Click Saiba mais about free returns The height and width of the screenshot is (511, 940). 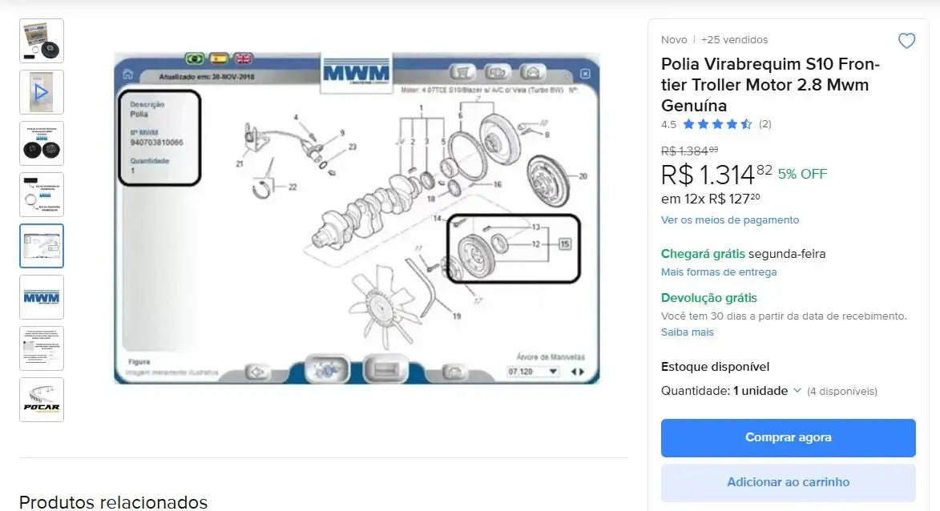[687, 332]
